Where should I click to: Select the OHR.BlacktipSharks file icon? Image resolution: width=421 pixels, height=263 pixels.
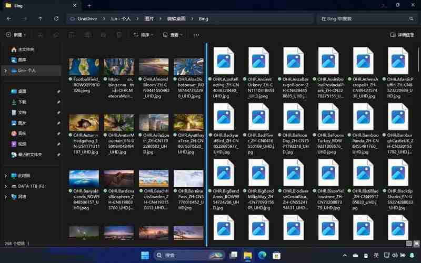398,173
